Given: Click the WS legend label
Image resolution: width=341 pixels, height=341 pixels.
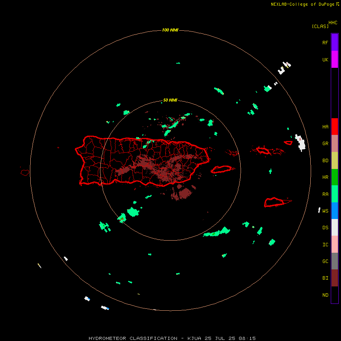Looking at the screenshot, I should [x=325, y=211].
